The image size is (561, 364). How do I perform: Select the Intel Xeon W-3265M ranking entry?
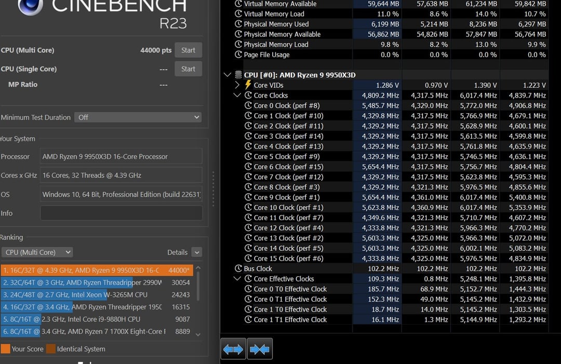click(x=97, y=294)
